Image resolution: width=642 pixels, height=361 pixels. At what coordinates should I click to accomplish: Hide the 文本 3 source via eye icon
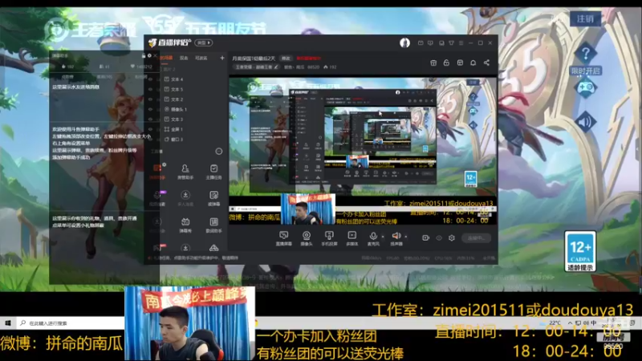pyautogui.click(x=150, y=119)
